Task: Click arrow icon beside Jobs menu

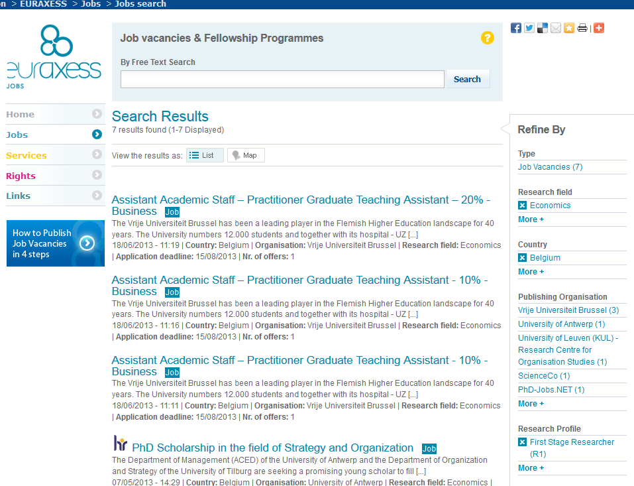Action: click(x=97, y=135)
